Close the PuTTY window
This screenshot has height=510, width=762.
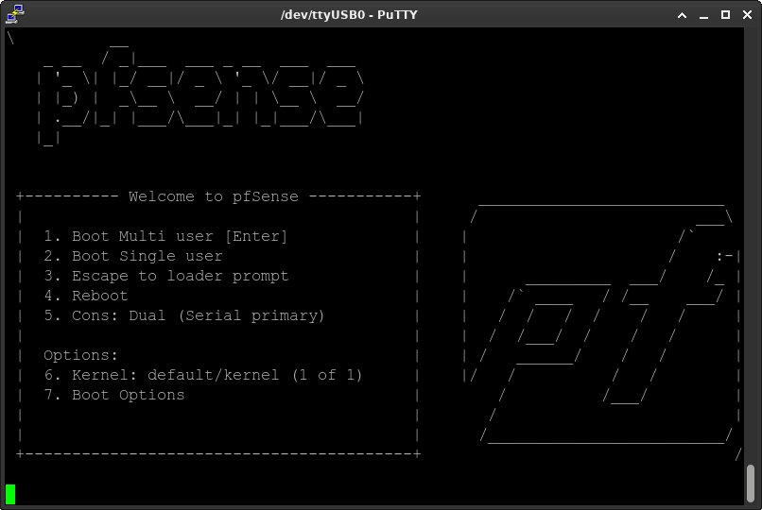click(748, 15)
